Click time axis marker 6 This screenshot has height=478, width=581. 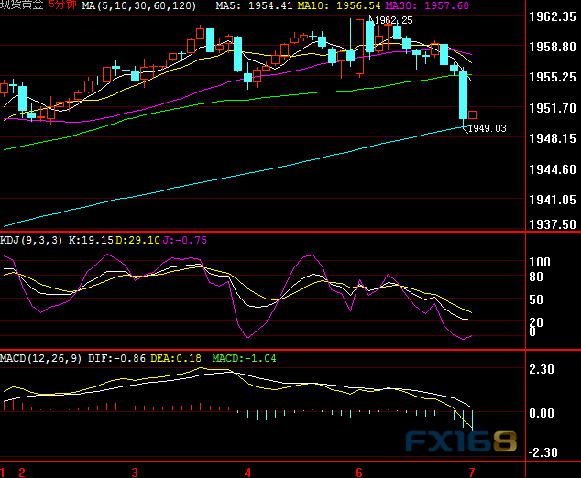point(359,473)
